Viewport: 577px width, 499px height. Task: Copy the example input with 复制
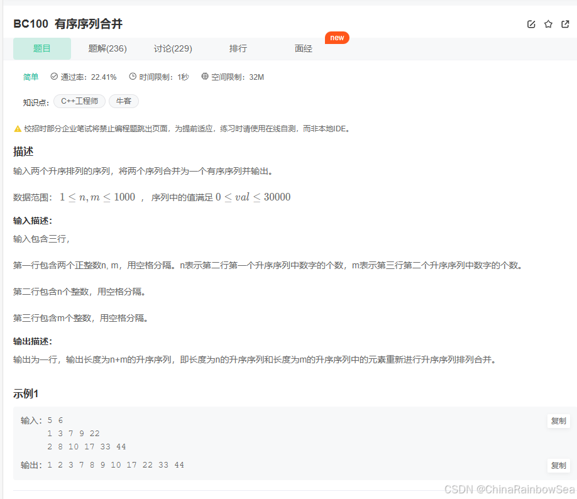pyautogui.click(x=558, y=421)
